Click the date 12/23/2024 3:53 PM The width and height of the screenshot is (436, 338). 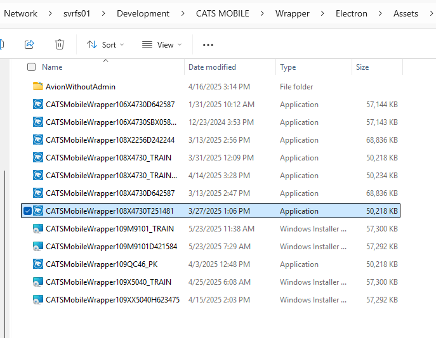tap(221, 122)
